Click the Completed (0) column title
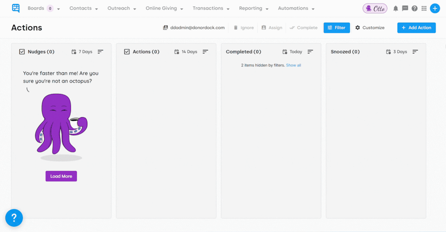This screenshot has width=446, height=232. pos(243,51)
